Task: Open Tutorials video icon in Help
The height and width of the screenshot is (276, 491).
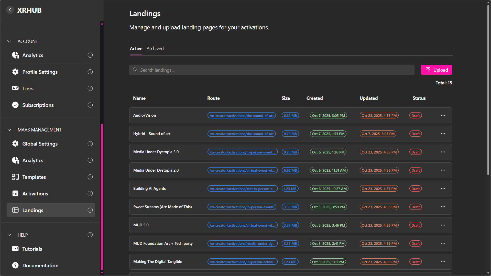Action: pos(15,249)
